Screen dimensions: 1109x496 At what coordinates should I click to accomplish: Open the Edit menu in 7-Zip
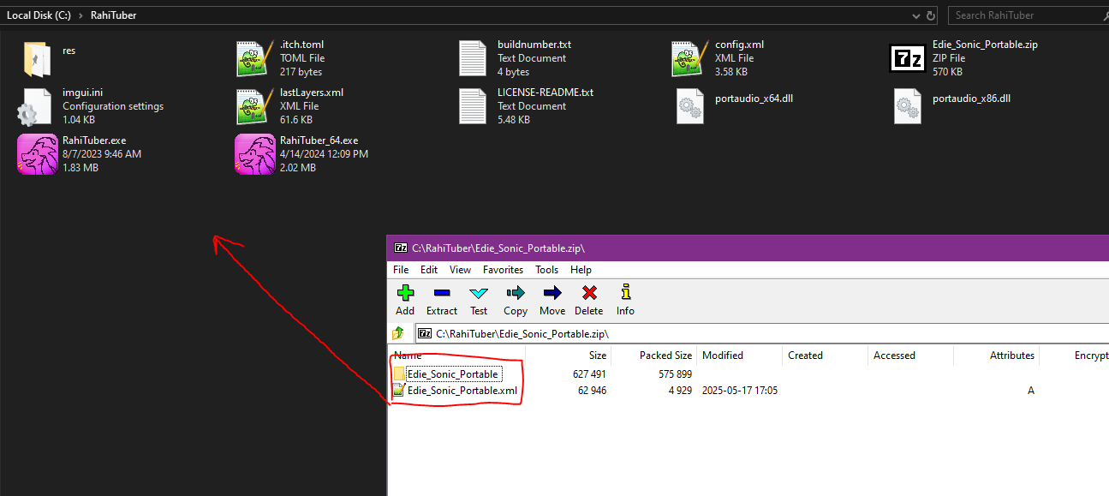click(x=429, y=270)
